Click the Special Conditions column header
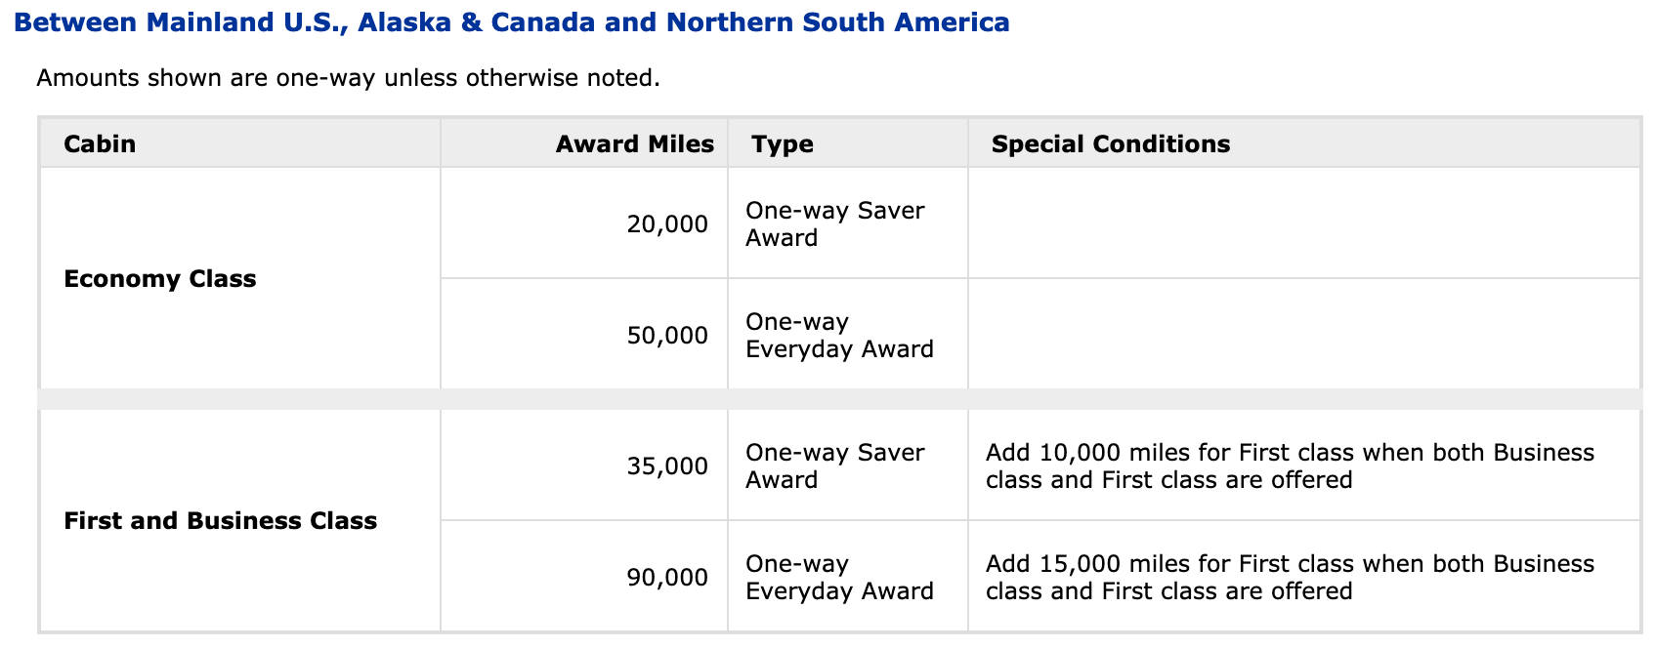 point(1110,144)
